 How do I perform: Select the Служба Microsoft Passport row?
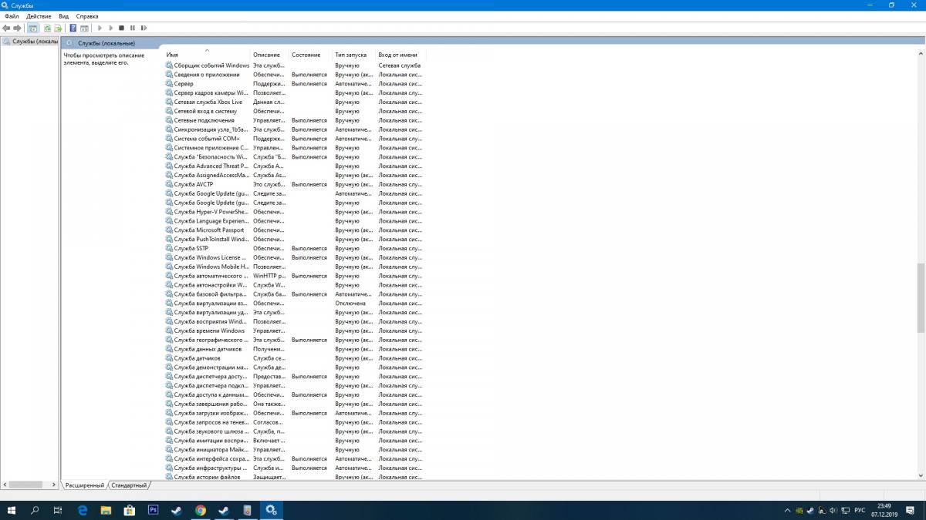[x=295, y=230]
